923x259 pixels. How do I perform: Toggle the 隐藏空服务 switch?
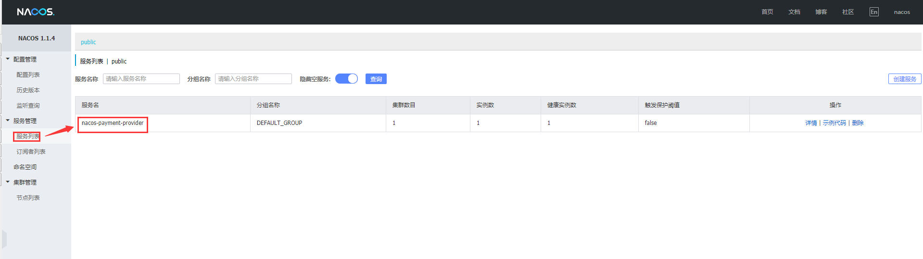346,79
